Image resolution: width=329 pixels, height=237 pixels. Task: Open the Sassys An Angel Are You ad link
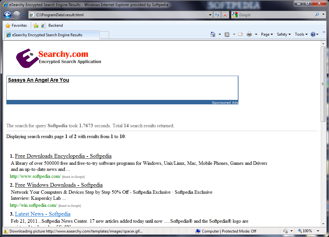pos(38,80)
